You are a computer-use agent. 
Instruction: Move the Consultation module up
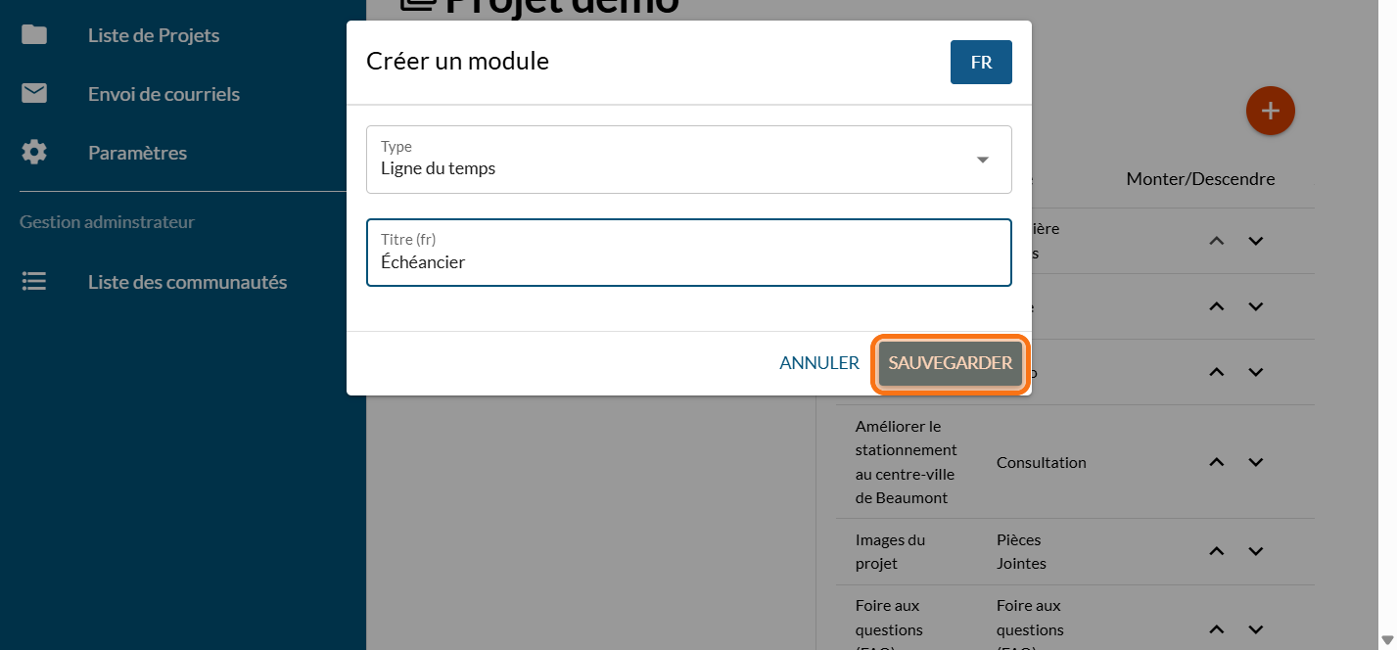(1217, 462)
